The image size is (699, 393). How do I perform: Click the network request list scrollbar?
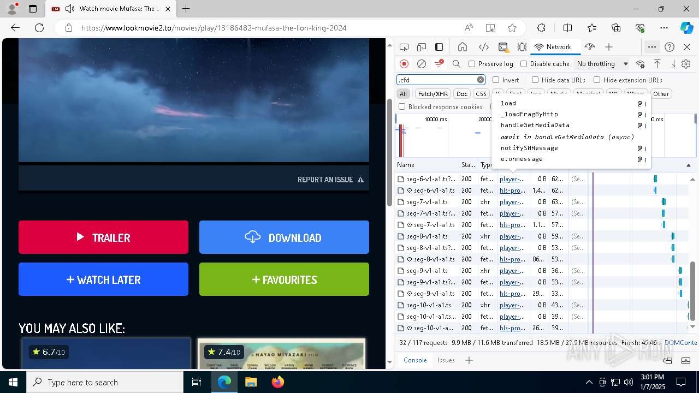pyautogui.click(x=693, y=291)
